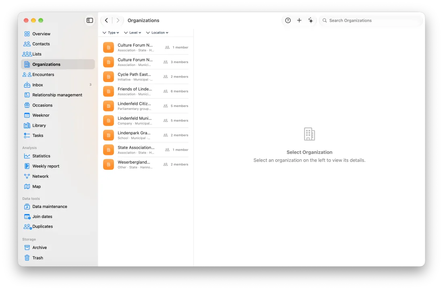The width and height of the screenshot is (443, 290).
Task: Select the Weserbergland organization
Action: point(145,165)
